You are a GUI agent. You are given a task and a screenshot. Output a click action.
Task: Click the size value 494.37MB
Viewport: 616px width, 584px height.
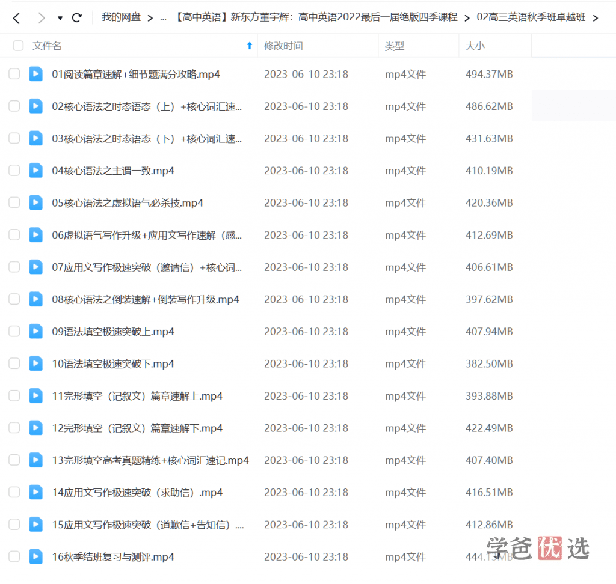coord(489,74)
